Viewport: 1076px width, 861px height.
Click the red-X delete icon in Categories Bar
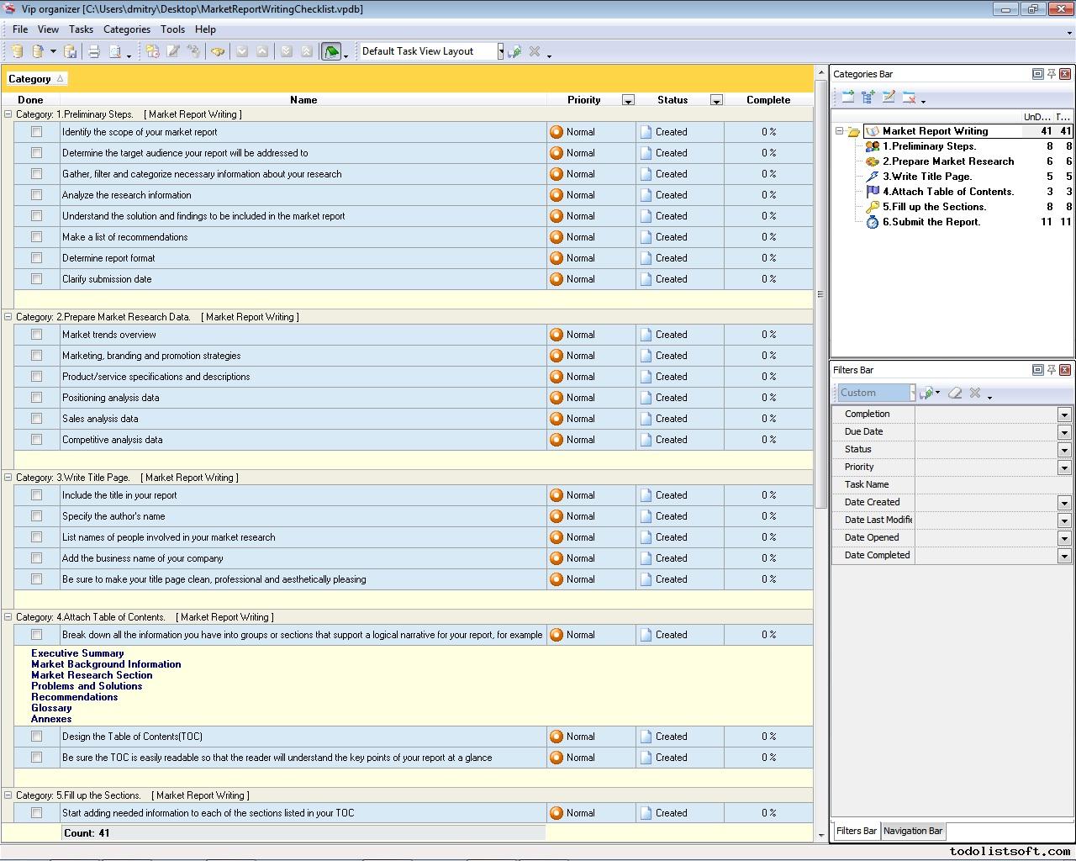pyautogui.click(x=909, y=98)
